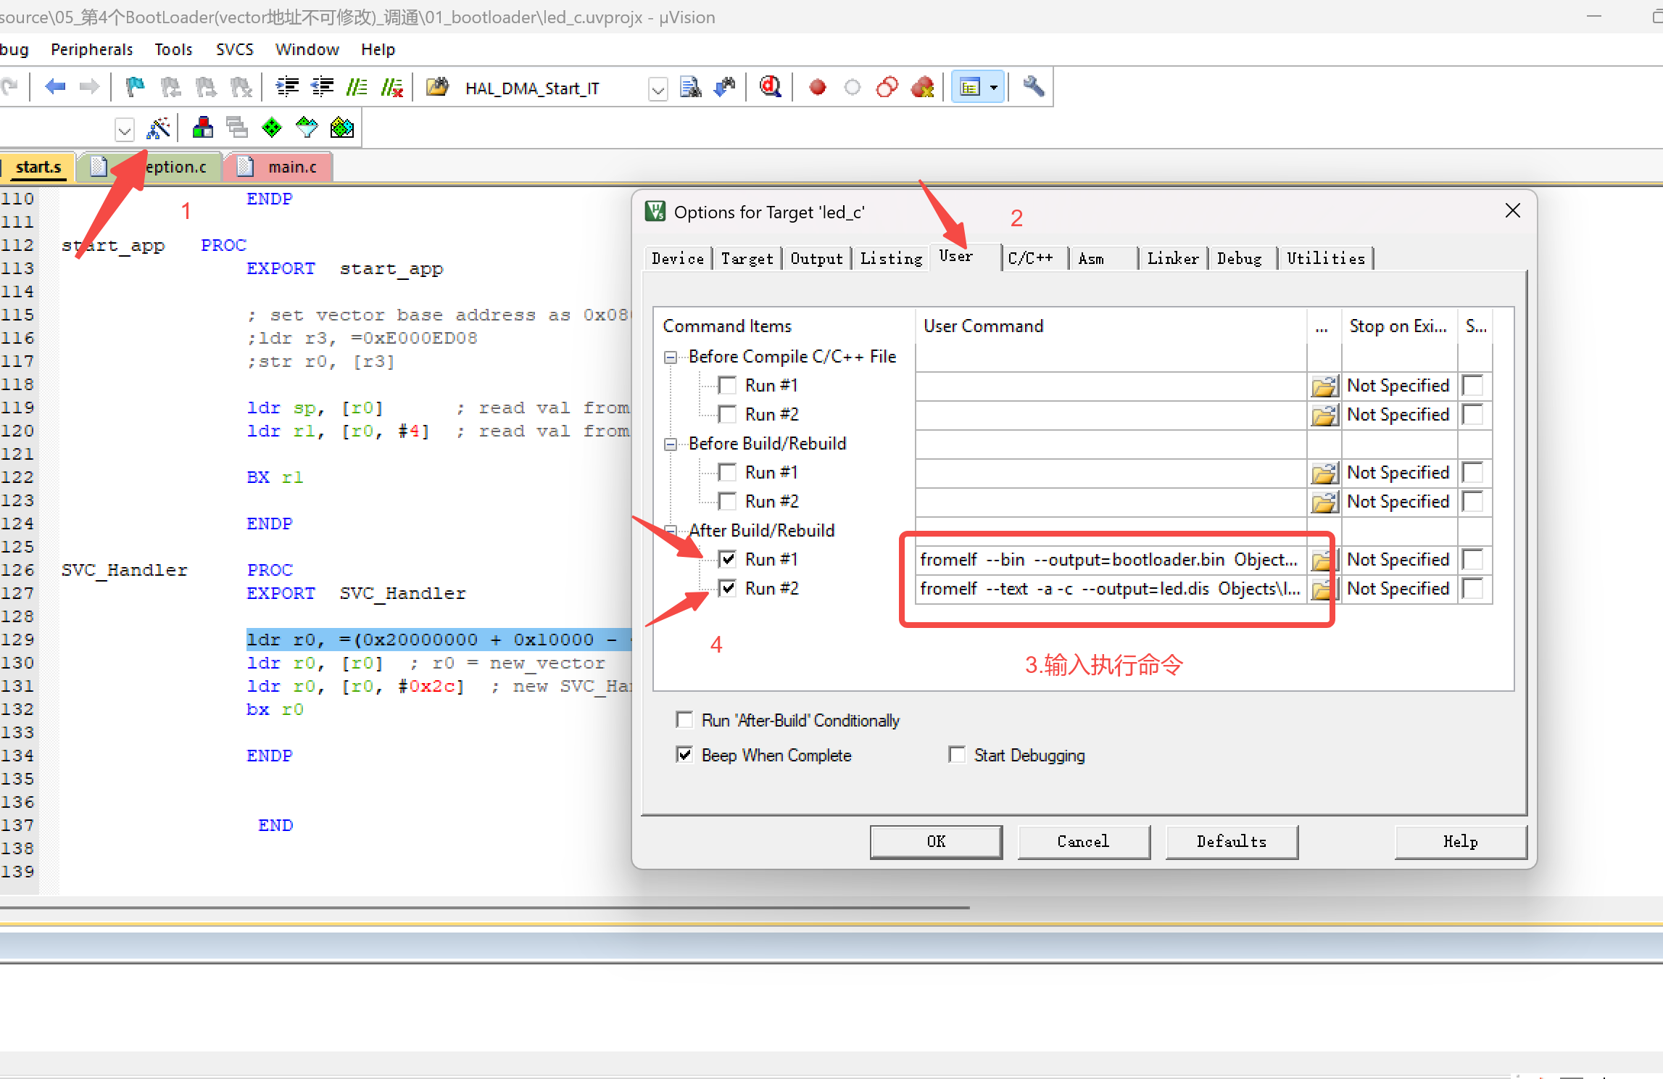1663x1079 pixels.
Task: Open Manage Project Items icon
Action: pos(203,128)
